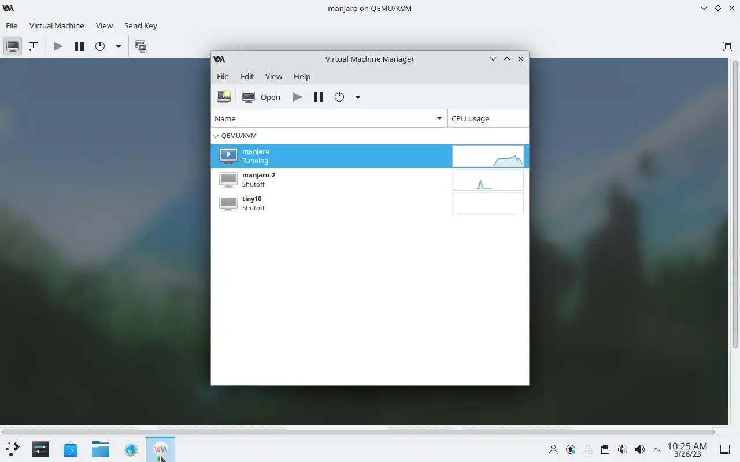
Task: Click the Open button in Virtual Machine Manager
Action: click(261, 97)
